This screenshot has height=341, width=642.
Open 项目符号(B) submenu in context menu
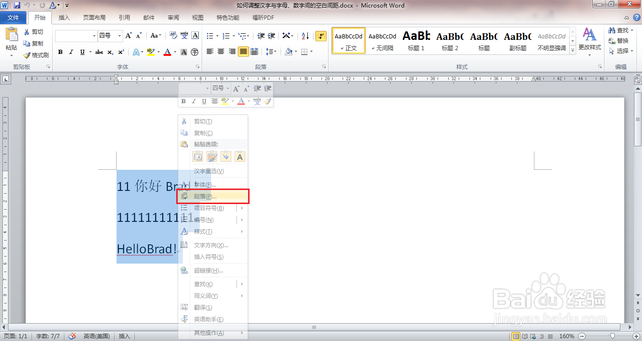[213, 208]
